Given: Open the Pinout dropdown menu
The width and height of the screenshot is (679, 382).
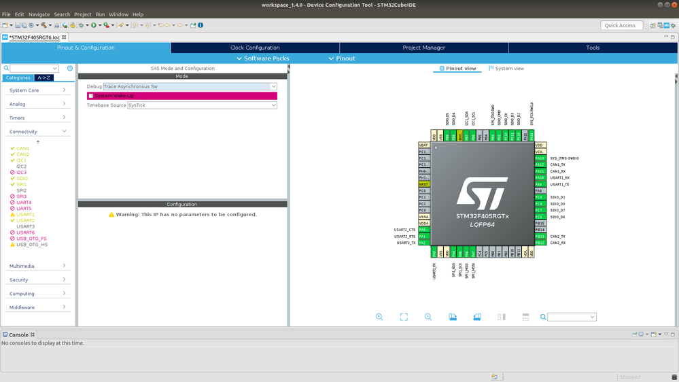Looking at the screenshot, I should (342, 58).
